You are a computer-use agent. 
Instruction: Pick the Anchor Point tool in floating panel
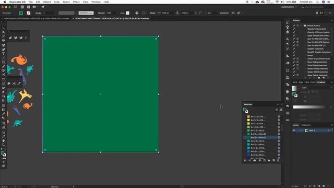(x=26, y=38)
